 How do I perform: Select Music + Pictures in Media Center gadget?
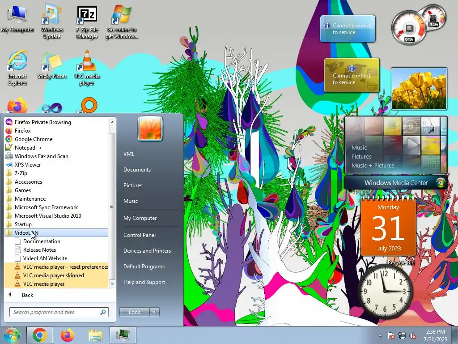373,166
